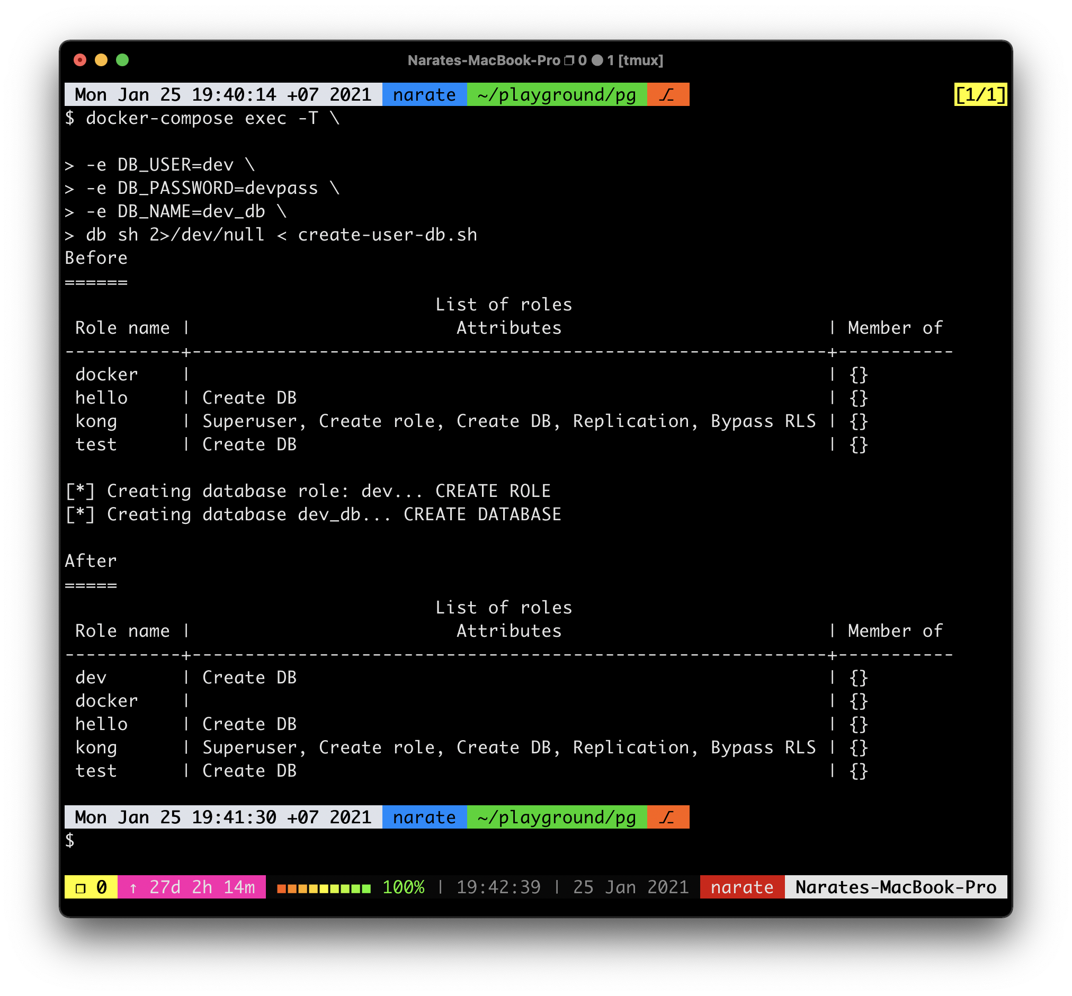Screen dimensions: 1072x996
Task: Select the narate user segment on the top prompt
Action: (423, 95)
